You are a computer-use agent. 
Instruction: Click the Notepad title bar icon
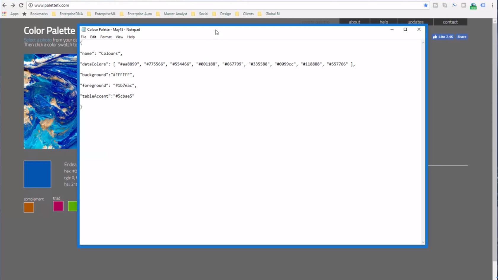(x=84, y=30)
